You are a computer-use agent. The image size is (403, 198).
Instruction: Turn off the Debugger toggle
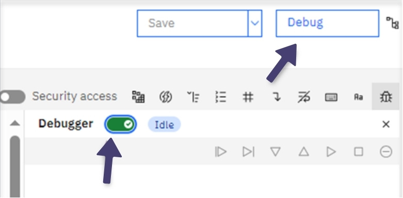click(x=120, y=125)
